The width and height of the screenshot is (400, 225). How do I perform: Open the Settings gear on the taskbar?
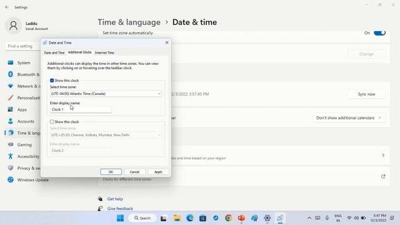[x=267, y=218]
